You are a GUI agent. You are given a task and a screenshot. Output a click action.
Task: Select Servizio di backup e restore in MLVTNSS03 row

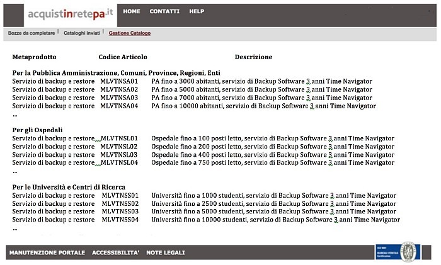pyautogui.click(x=54, y=211)
